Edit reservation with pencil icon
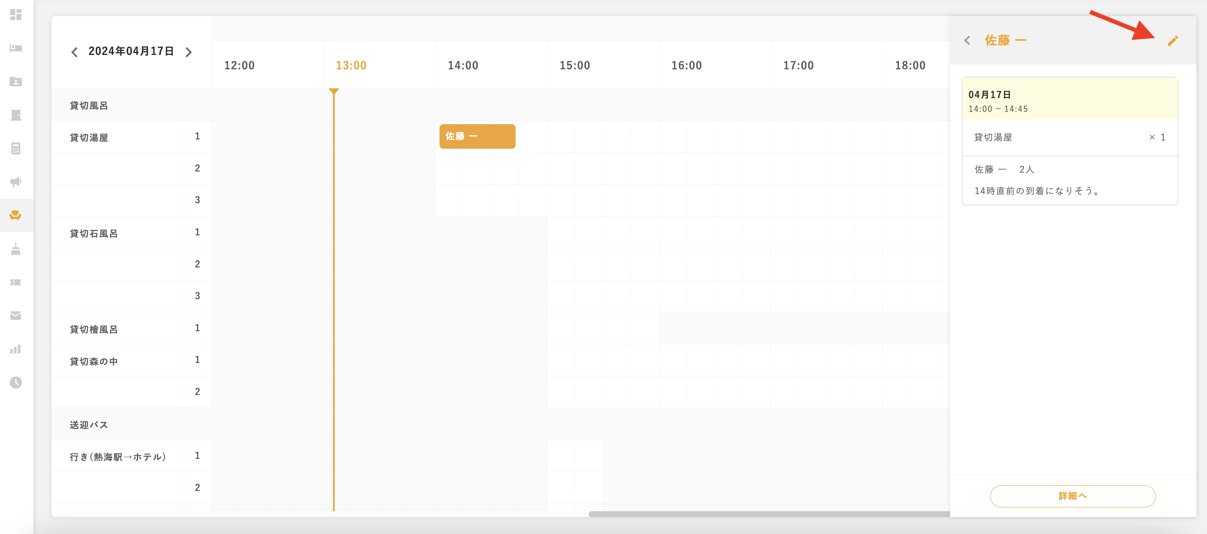1207x534 pixels. 1172,41
